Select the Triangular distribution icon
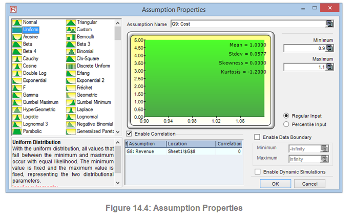Screen dimensions: 353x219 (71, 23)
